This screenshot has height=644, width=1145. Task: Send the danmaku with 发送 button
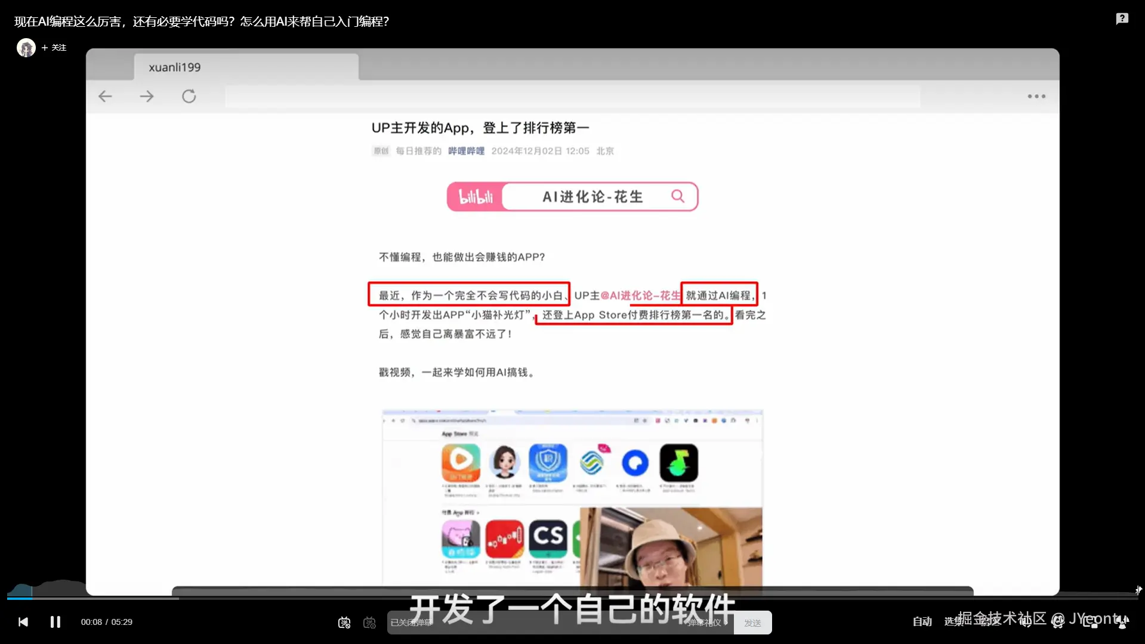coord(752,623)
